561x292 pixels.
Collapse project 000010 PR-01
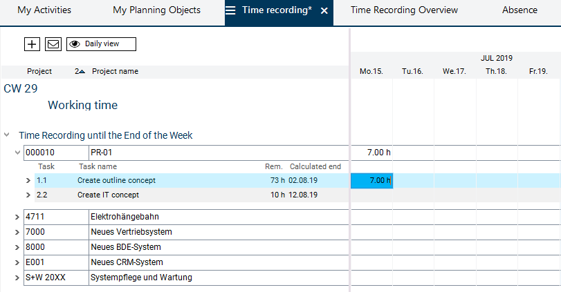[17, 153]
